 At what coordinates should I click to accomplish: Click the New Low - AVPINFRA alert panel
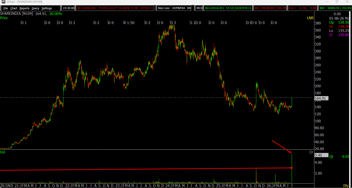[x=174, y=8]
